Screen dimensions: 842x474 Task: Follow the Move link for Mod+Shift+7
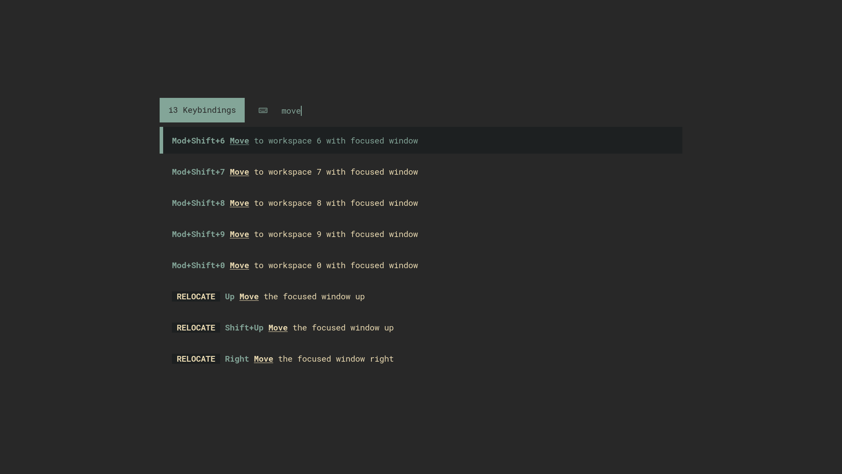coord(239,172)
